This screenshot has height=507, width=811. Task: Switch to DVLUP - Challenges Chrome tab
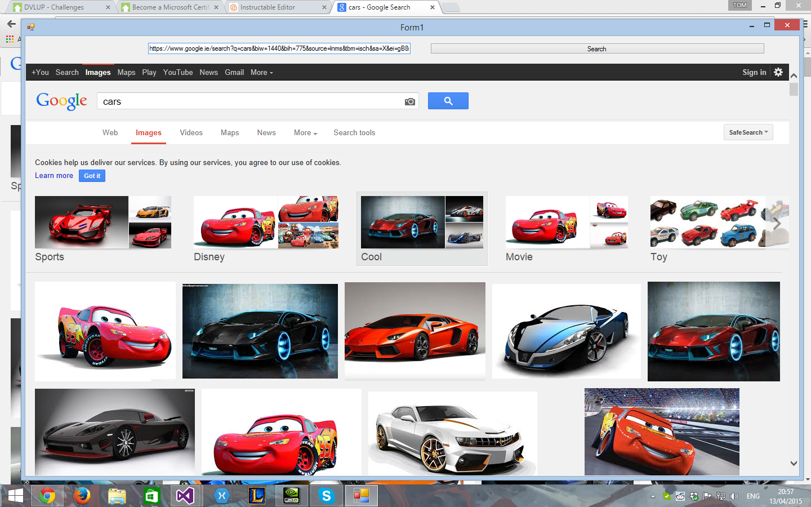pyautogui.click(x=60, y=7)
